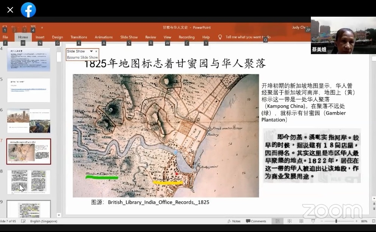Switch to the Home ribbon tab

tap(23, 37)
